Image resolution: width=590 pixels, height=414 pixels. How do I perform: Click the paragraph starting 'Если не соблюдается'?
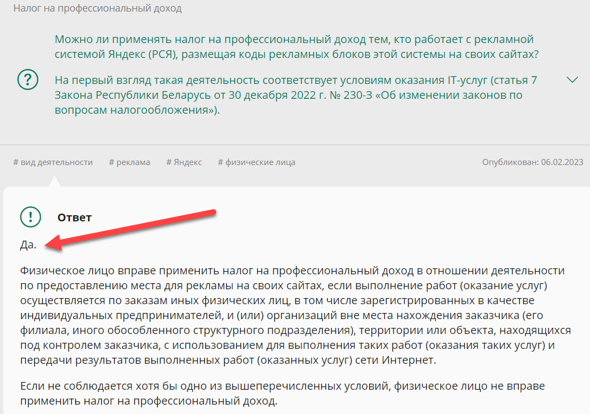coord(281,393)
